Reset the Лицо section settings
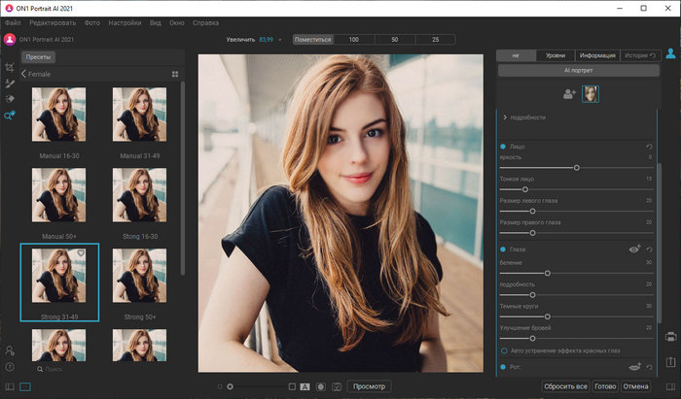This screenshot has height=399, width=681. pos(649,146)
